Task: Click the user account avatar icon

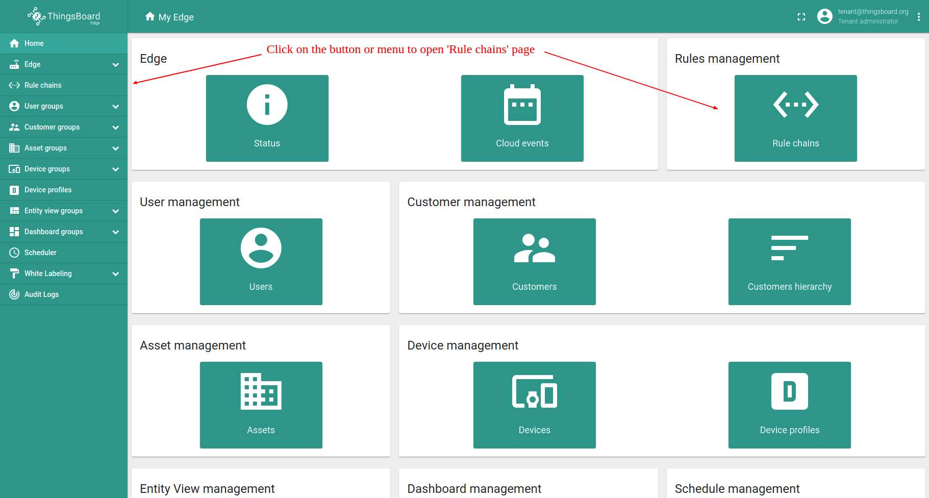Action: click(x=824, y=16)
